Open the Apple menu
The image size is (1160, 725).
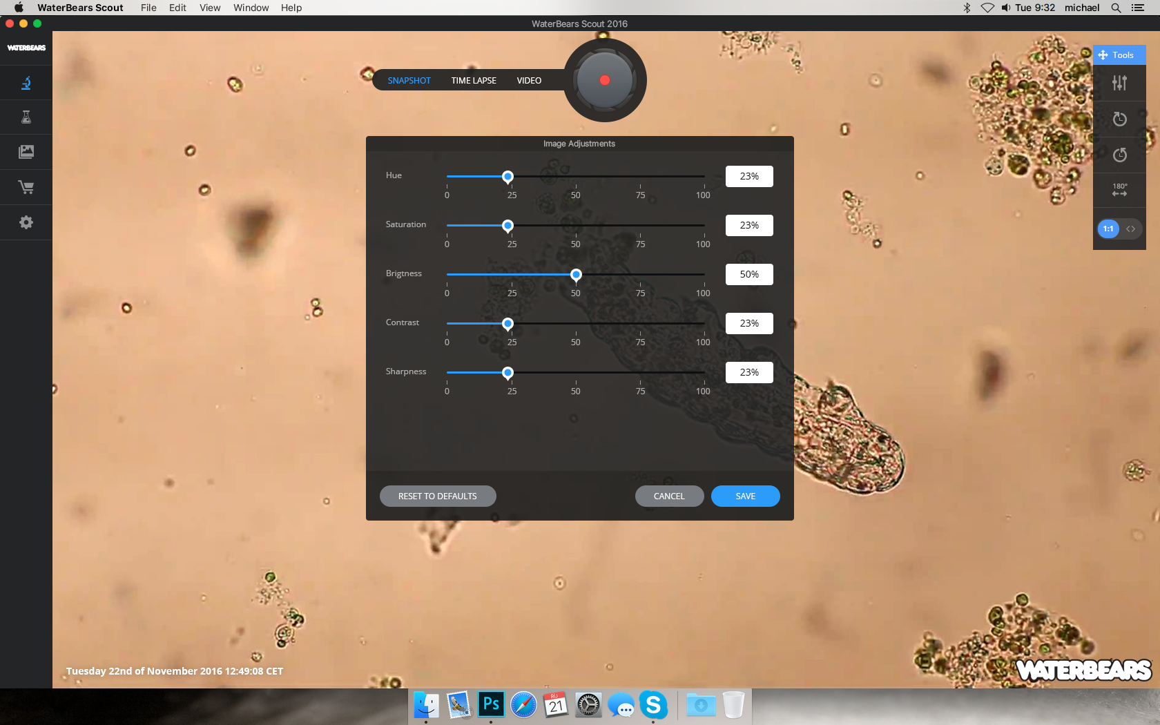(19, 8)
